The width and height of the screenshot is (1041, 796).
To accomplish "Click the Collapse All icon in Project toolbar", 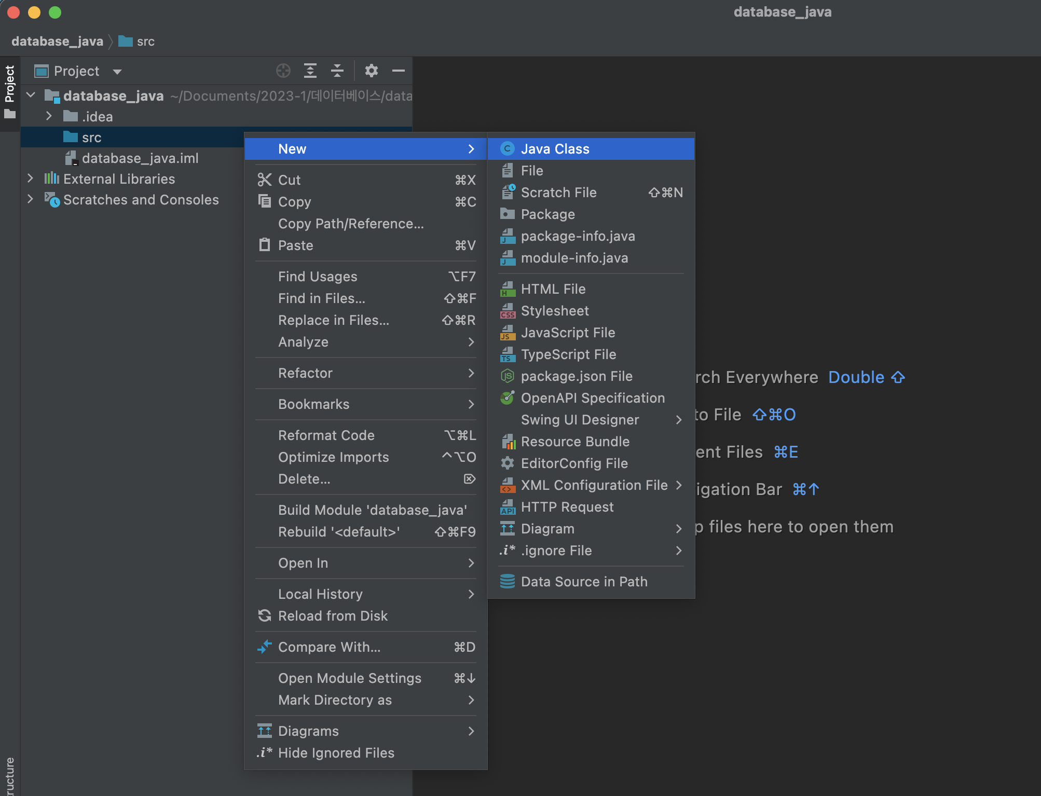I will (337, 71).
